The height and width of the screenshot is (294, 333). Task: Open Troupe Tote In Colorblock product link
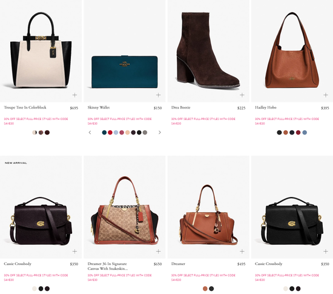[25, 107]
